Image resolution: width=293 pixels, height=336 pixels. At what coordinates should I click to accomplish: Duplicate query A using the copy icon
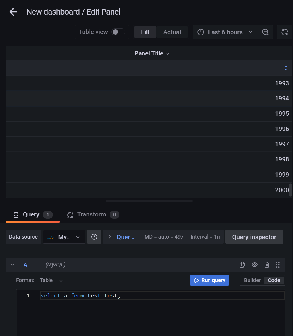pyautogui.click(x=242, y=265)
